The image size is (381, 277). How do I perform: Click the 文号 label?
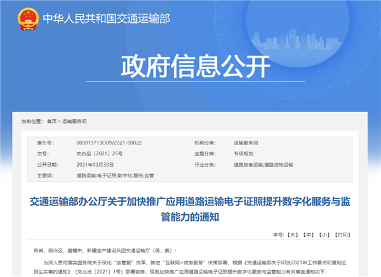coord(43,154)
